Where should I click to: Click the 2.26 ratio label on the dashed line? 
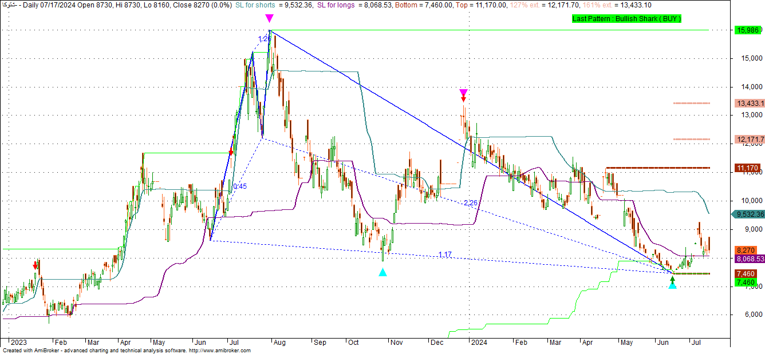pyautogui.click(x=470, y=203)
